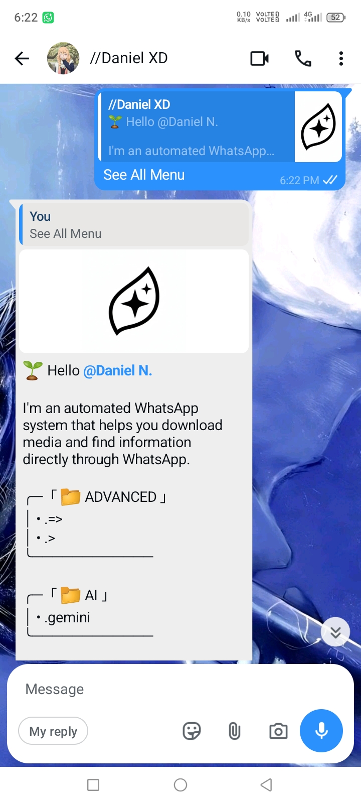Viewport: 361px width, 803px height.
Task: Open the //Daniel XD contact name header
Action: point(129,58)
